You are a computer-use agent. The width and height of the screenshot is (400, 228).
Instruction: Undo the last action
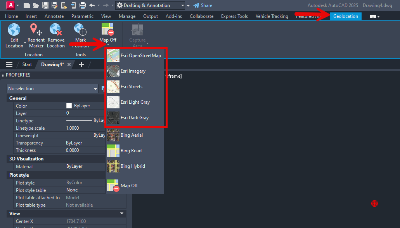coord(92,5)
